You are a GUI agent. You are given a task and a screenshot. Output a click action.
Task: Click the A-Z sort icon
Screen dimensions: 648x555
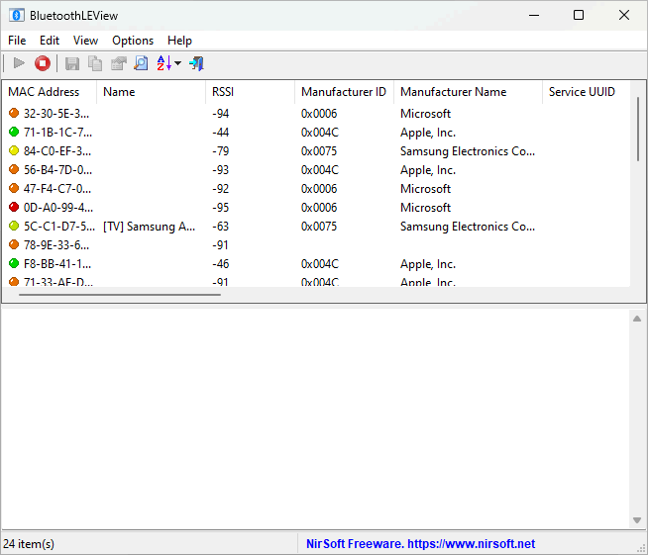point(163,63)
